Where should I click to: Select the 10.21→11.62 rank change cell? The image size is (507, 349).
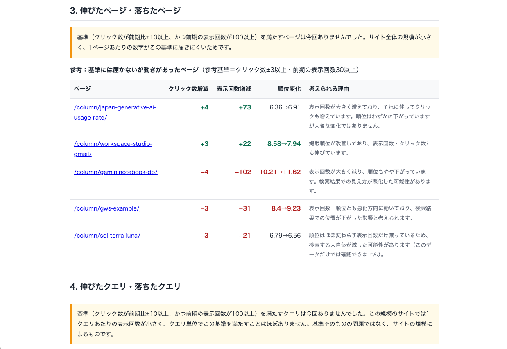[x=280, y=172]
